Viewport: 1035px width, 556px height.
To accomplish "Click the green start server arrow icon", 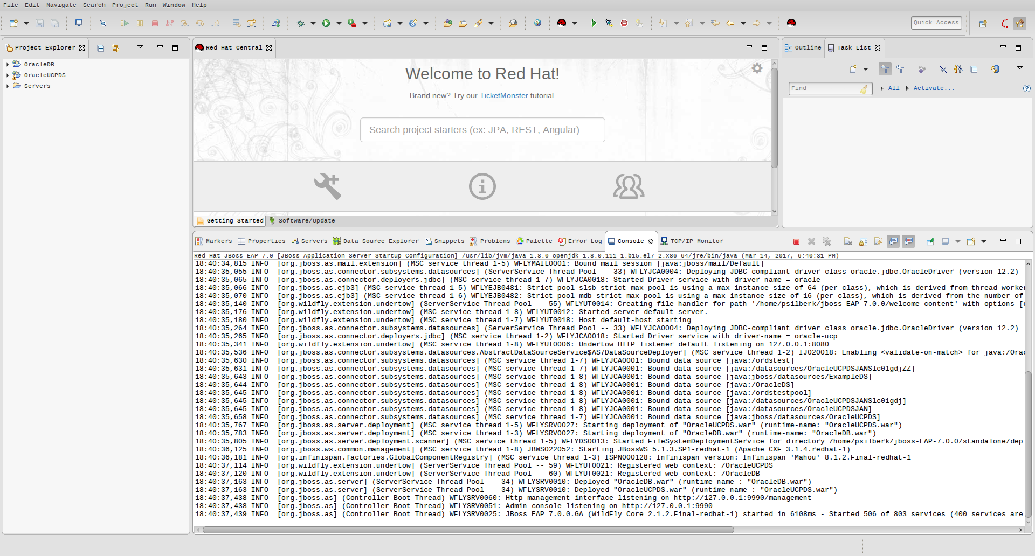I will click(x=594, y=23).
